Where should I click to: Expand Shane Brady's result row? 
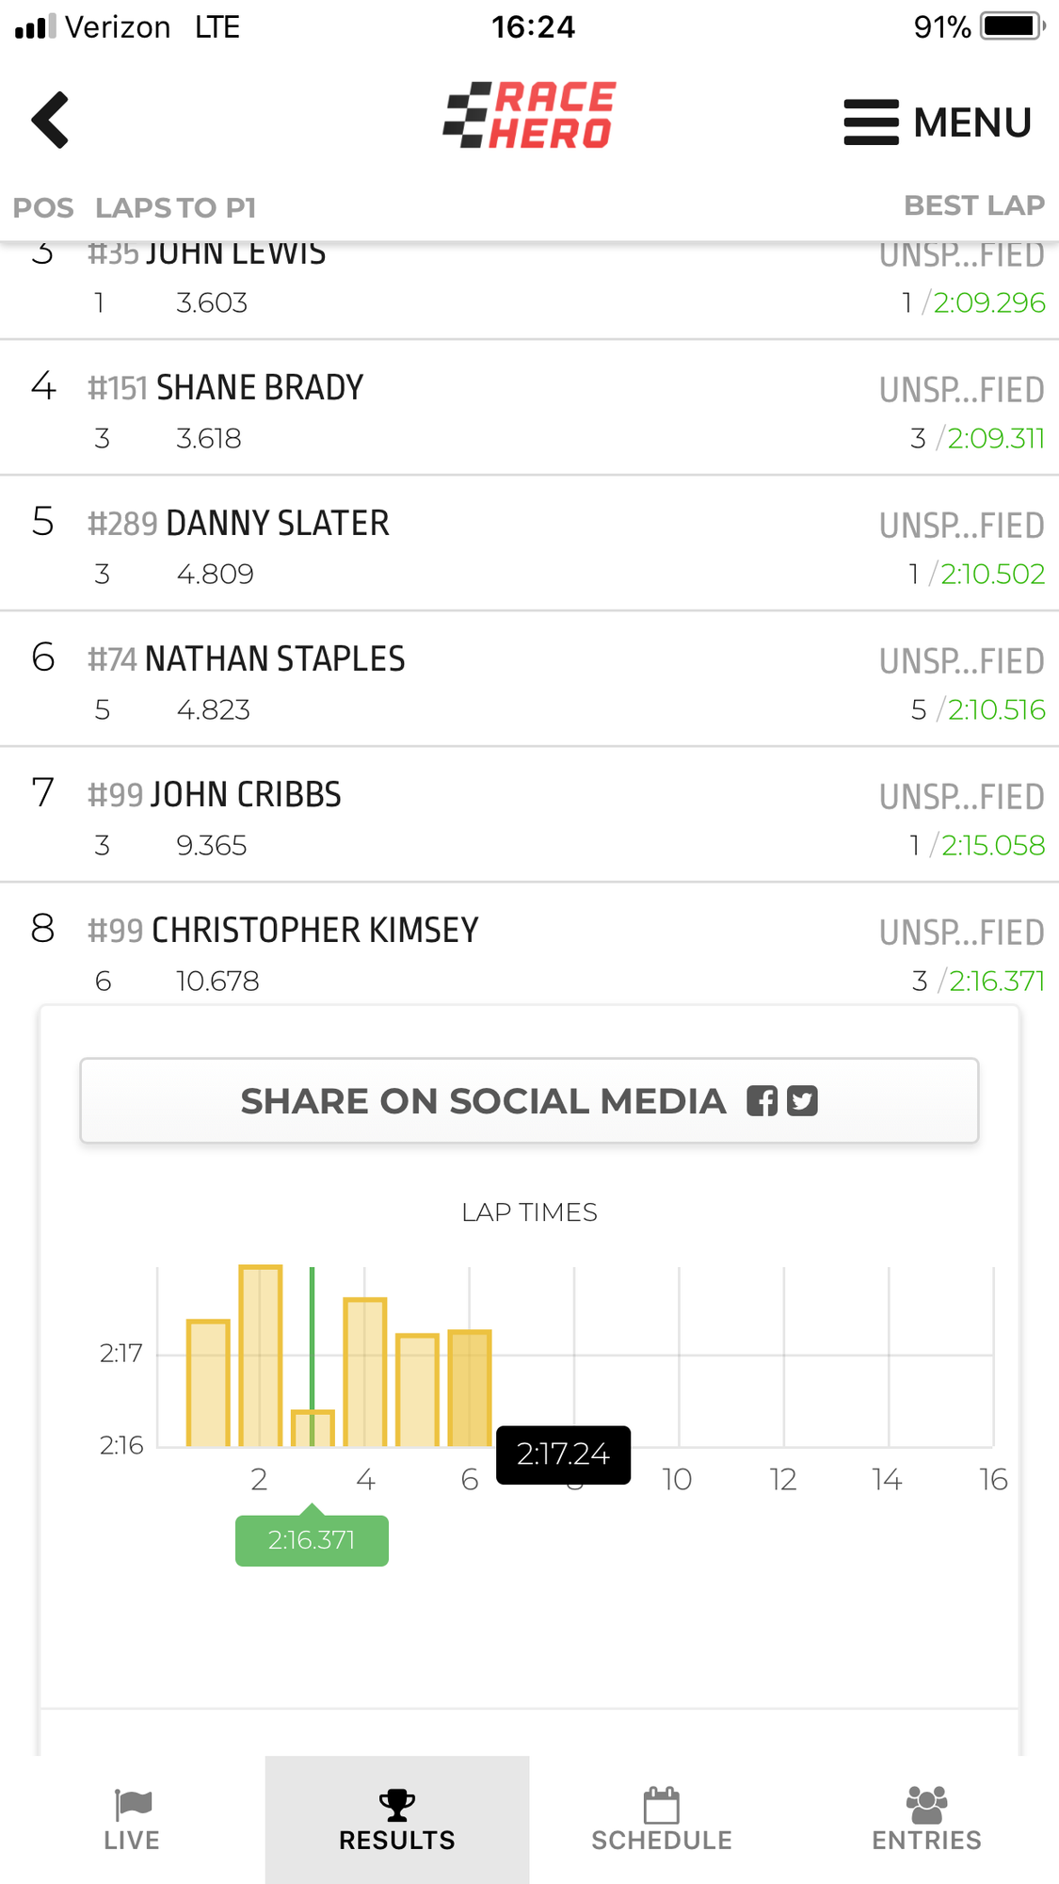(529, 409)
